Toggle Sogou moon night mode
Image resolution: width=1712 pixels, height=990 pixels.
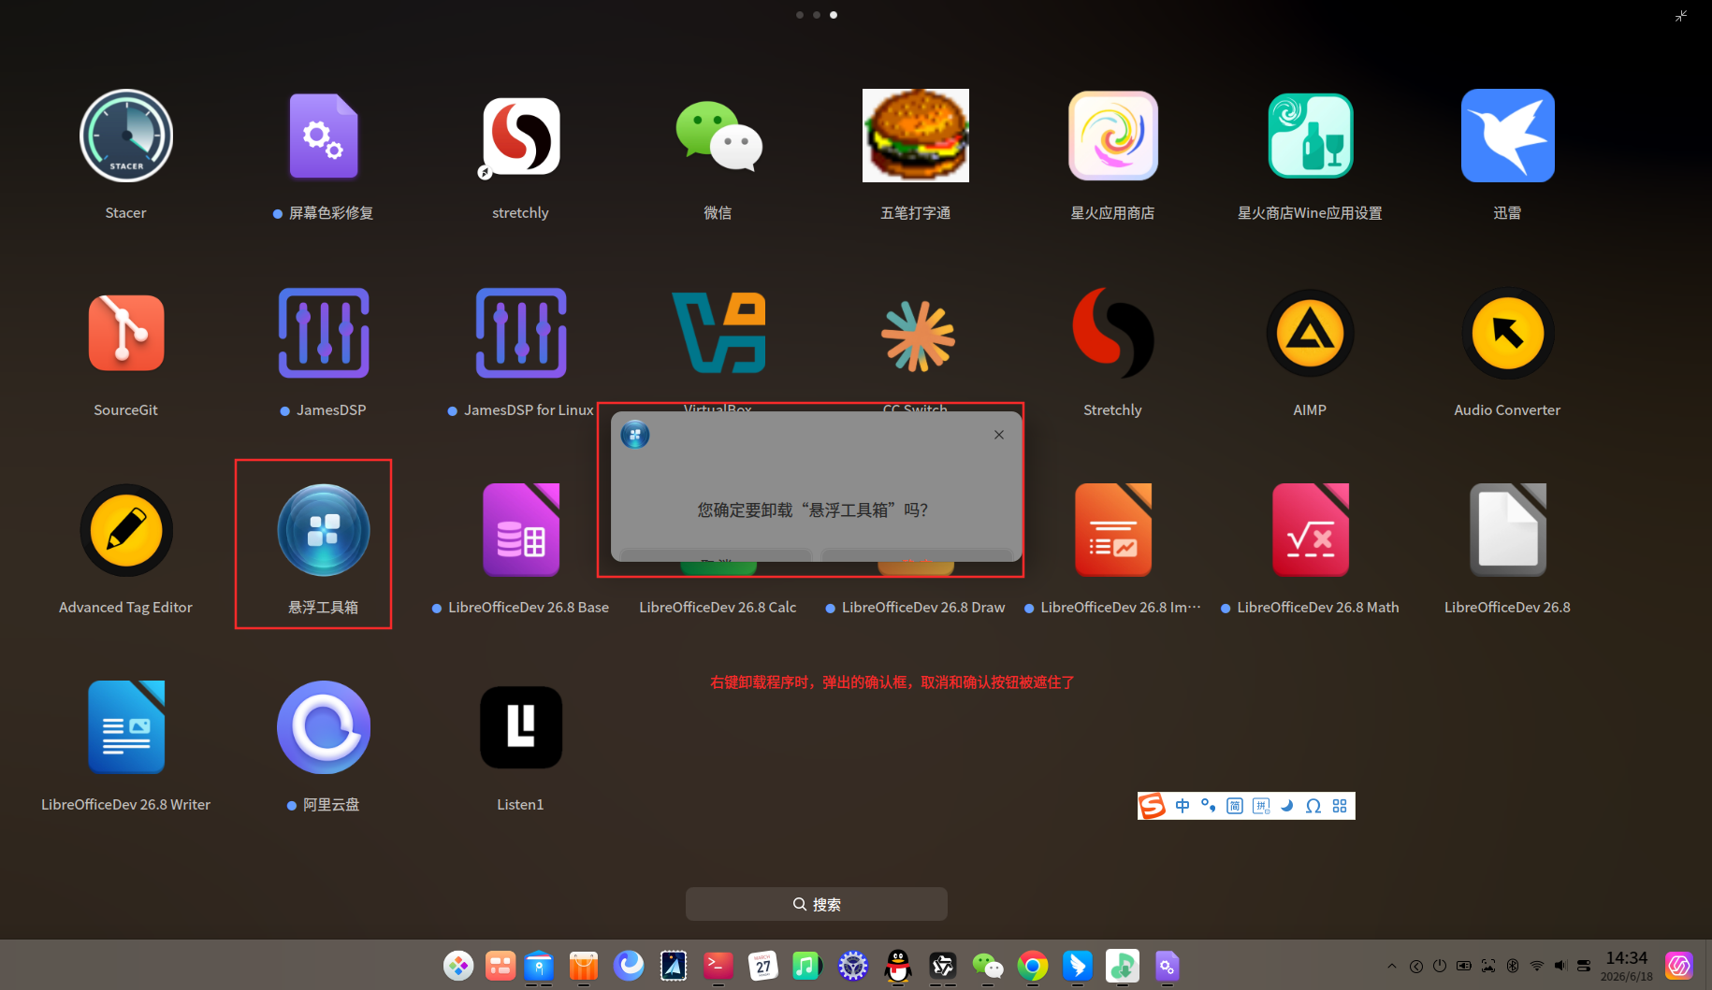click(x=1287, y=806)
